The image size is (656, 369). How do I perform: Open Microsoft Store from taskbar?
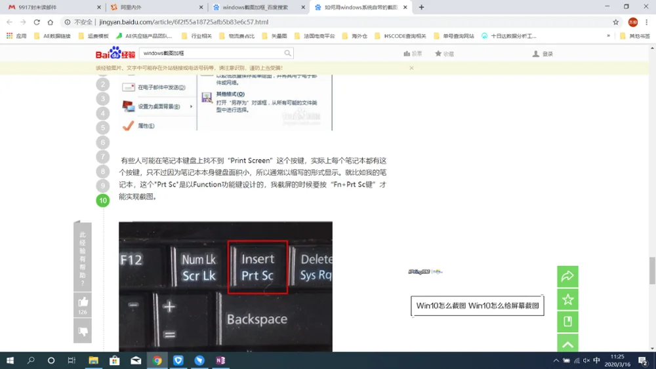114,360
